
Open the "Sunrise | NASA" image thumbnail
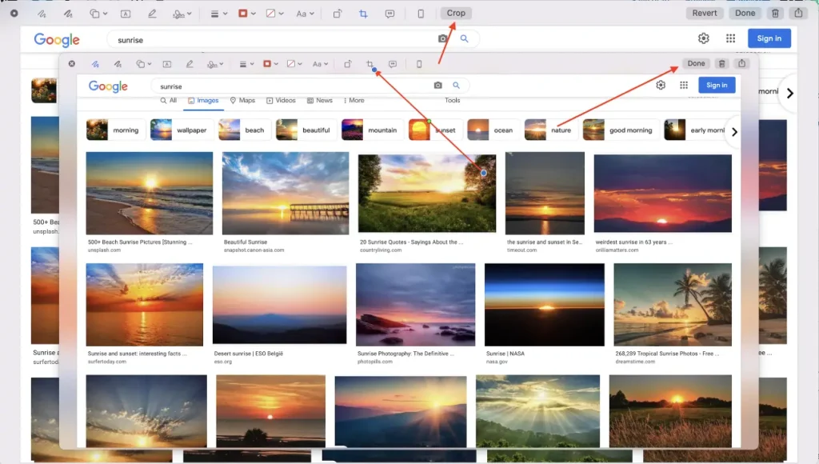click(x=544, y=304)
